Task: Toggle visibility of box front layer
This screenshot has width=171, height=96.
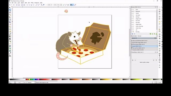Action: click(x=132, y=21)
